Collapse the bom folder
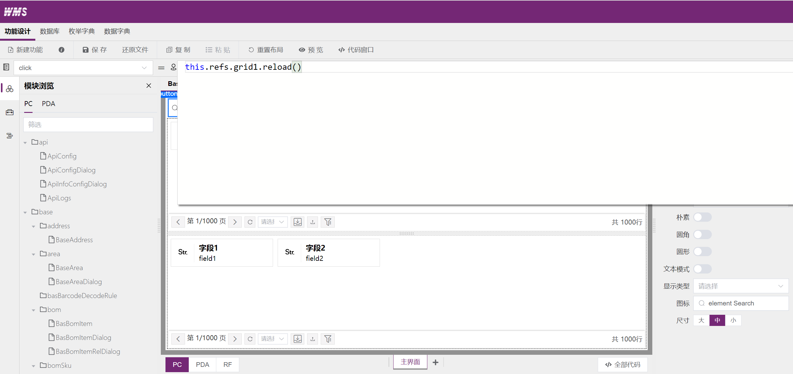The width and height of the screenshot is (793, 374). pos(33,310)
